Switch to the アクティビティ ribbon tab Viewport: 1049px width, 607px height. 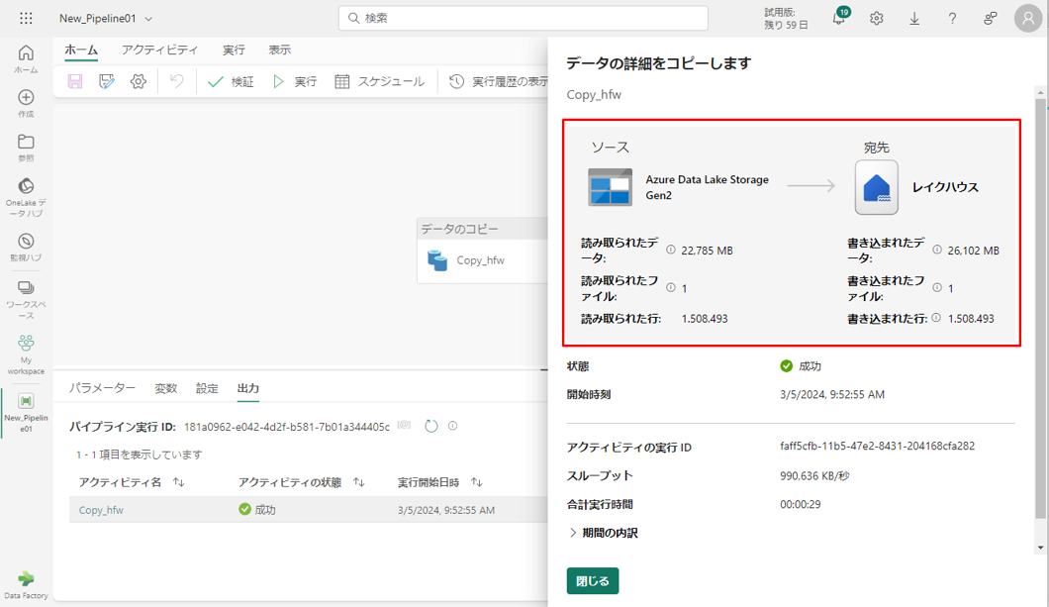pos(159,50)
